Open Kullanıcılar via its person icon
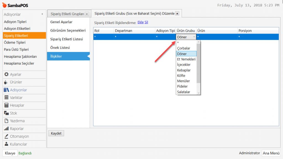The height and width of the screenshot is (159, 283). (x=6, y=144)
